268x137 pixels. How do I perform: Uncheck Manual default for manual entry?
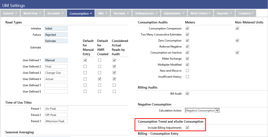(85, 60)
